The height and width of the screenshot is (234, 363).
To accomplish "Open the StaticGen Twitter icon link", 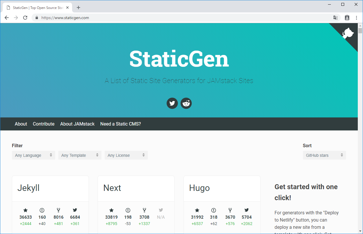I will click(172, 103).
